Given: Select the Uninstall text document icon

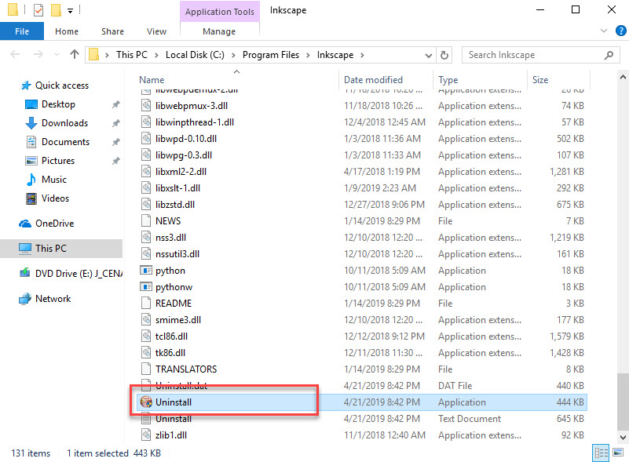Looking at the screenshot, I should [x=146, y=419].
